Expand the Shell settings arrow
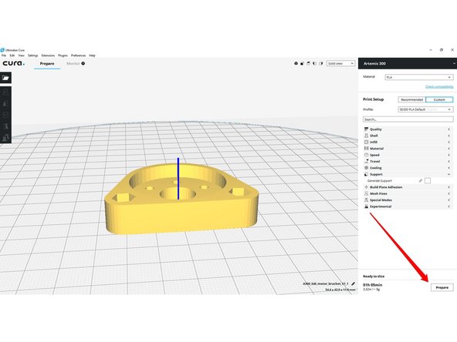 (x=449, y=136)
